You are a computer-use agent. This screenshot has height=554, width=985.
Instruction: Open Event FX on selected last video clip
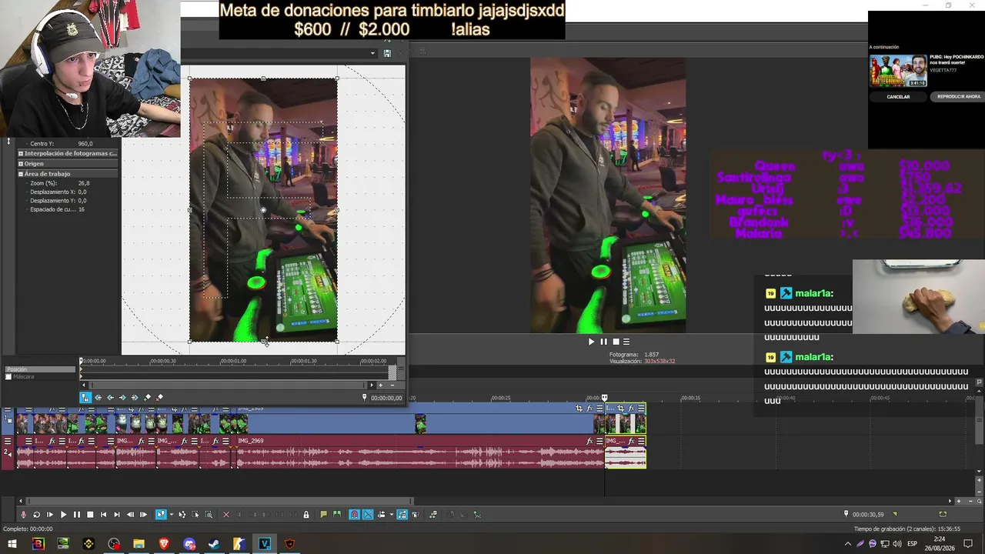pos(631,409)
